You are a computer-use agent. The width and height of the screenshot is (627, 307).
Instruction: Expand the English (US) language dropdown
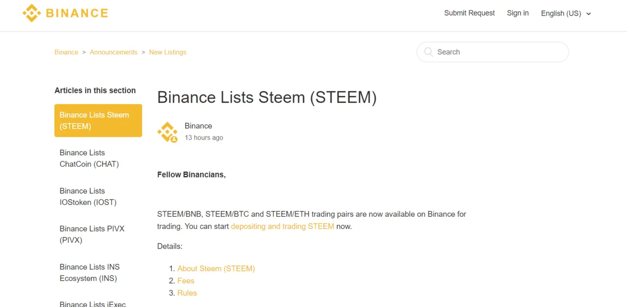point(566,13)
